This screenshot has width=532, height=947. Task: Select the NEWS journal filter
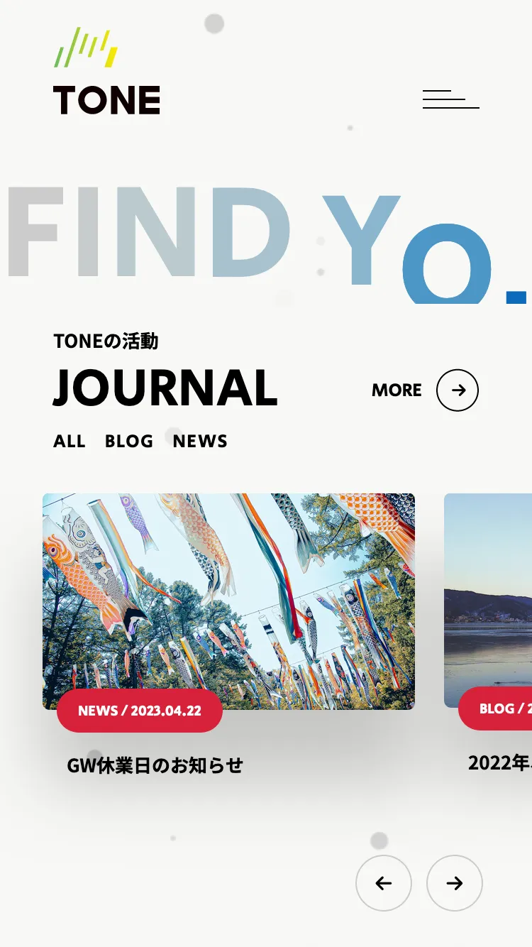click(200, 442)
